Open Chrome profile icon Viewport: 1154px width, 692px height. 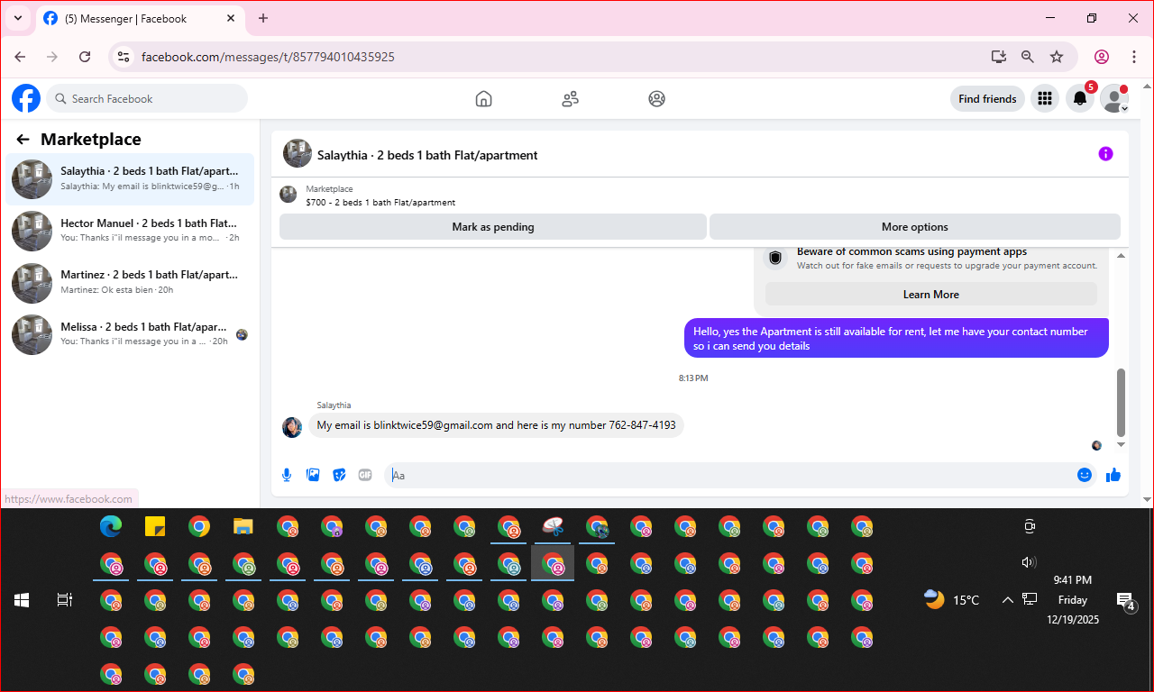tap(1102, 57)
